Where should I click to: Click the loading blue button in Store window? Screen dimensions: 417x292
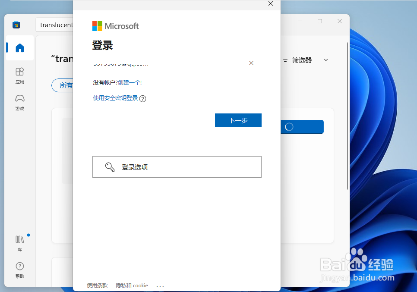[x=302, y=127]
